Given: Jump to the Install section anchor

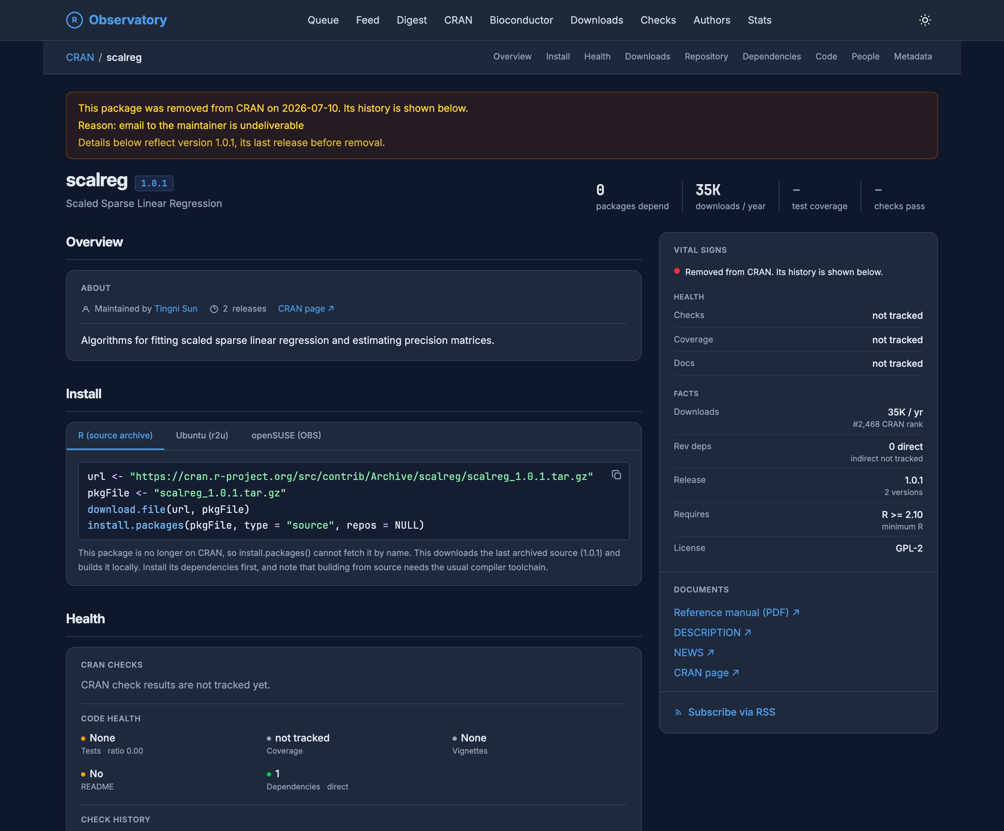Looking at the screenshot, I should click(558, 56).
